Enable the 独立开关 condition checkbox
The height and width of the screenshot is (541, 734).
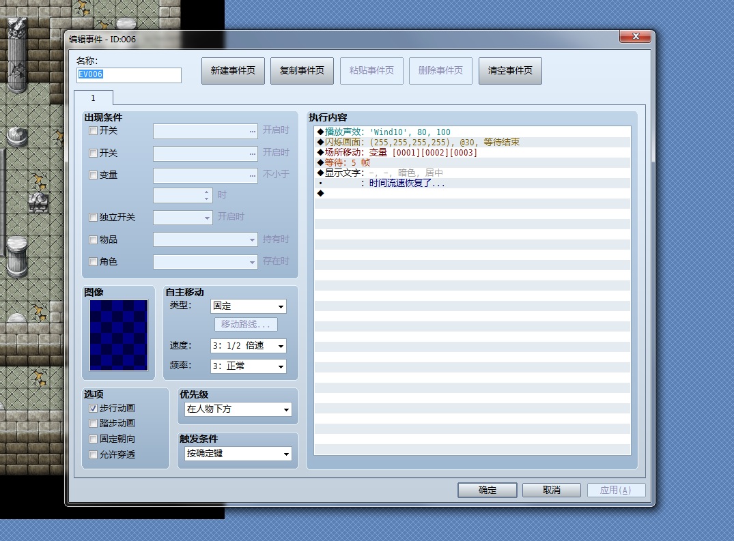click(93, 218)
